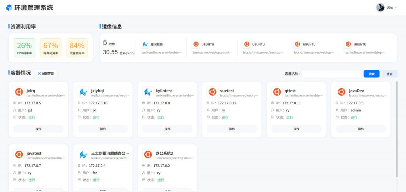
Task: Click the Kylin image icon in image info
Action: pos(146,44)
